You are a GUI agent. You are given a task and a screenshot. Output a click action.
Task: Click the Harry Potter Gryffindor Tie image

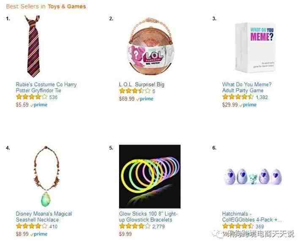tap(33, 46)
